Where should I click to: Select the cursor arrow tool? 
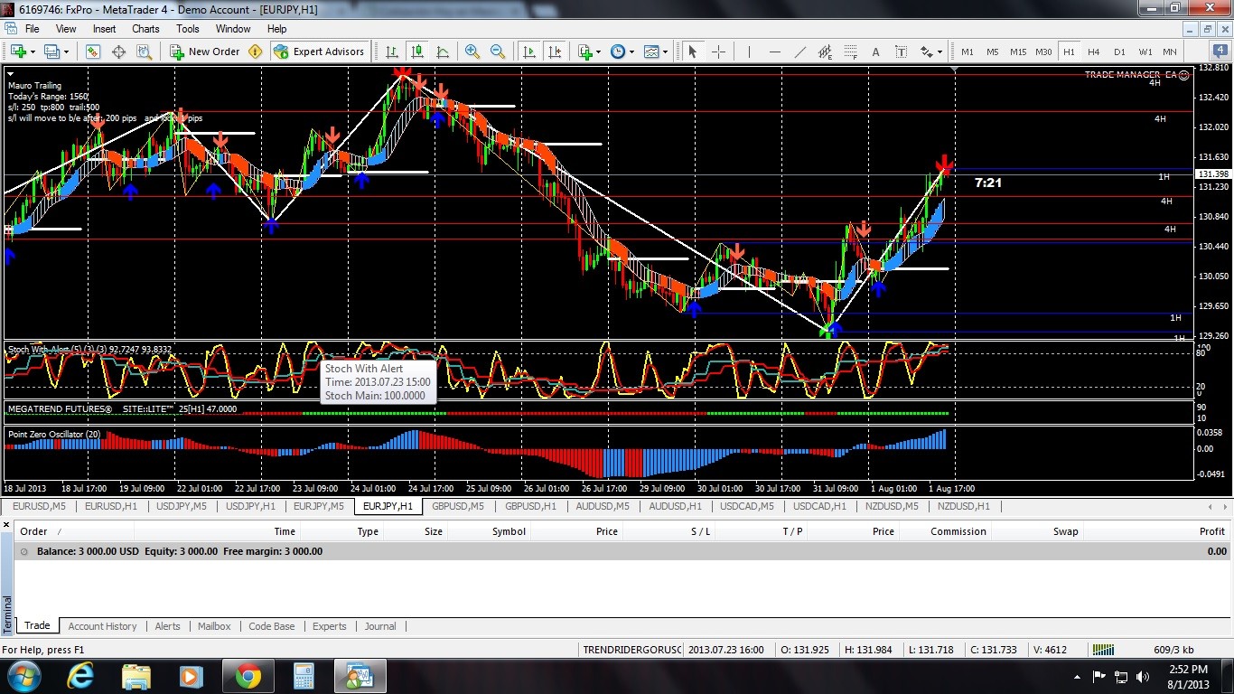coord(693,52)
